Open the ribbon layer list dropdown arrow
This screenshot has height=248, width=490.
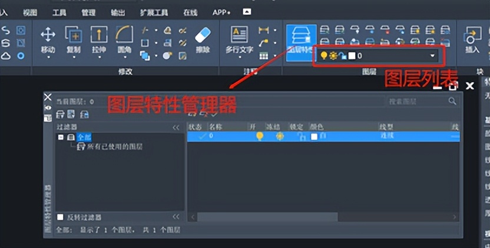432,56
